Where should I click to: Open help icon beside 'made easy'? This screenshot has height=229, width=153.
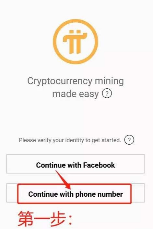click(107, 93)
